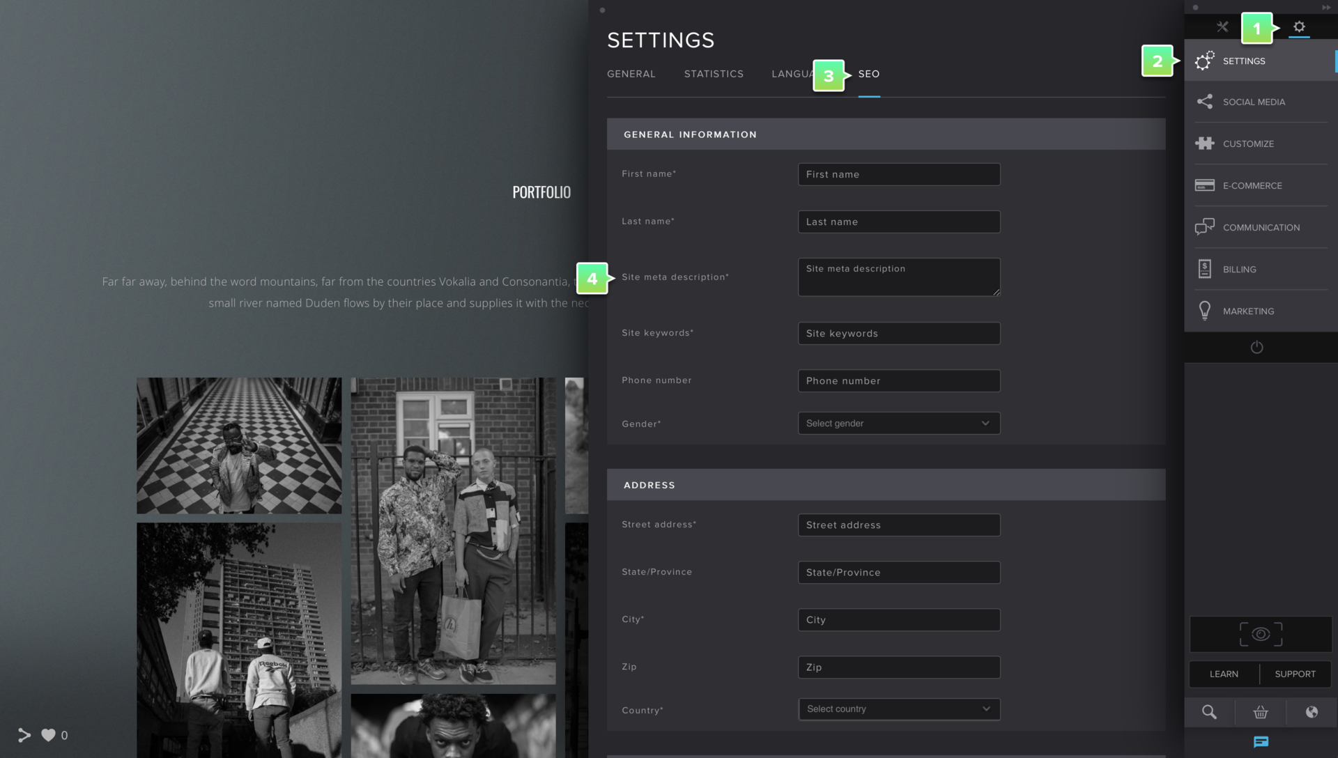This screenshot has width=1338, height=758.
Task: Click the Marketing lightbulb icon
Action: (x=1204, y=311)
